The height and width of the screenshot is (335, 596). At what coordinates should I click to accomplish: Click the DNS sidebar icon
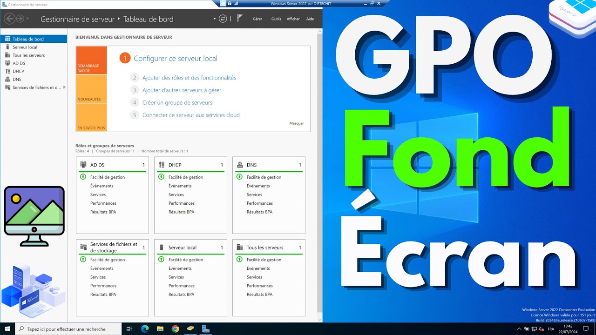[x=7, y=79]
